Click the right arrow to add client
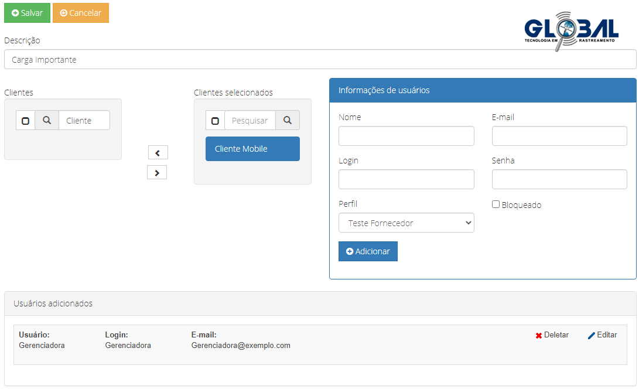Screen dimensions: 639x389 pos(157,173)
